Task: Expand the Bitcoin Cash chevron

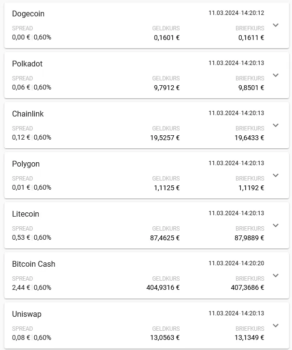Action: click(276, 275)
